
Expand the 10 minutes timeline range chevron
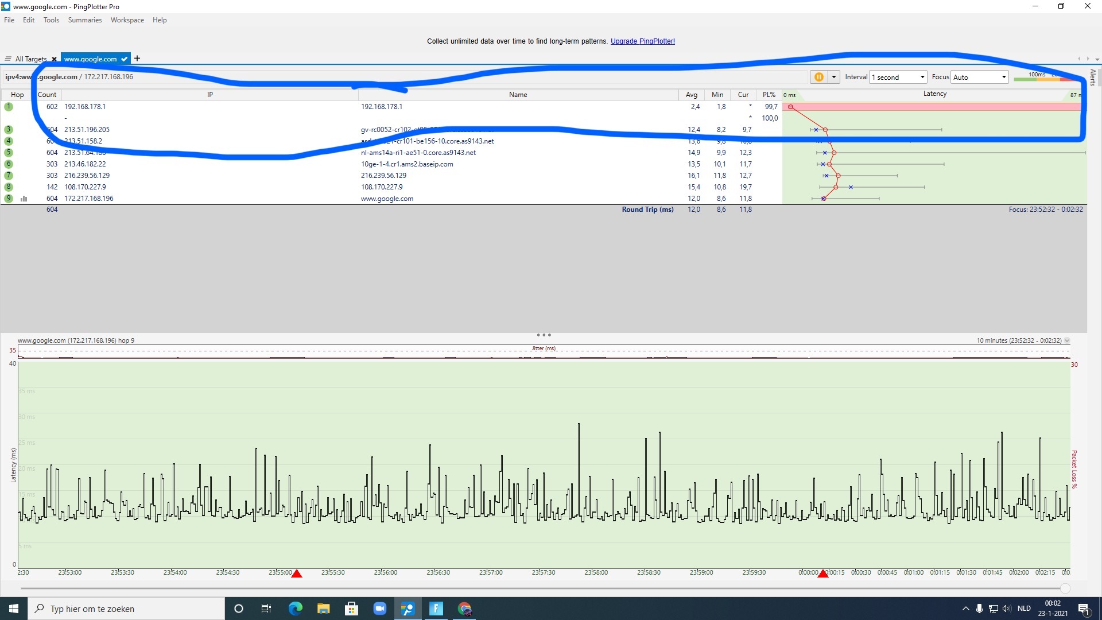[x=1067, y=340]
